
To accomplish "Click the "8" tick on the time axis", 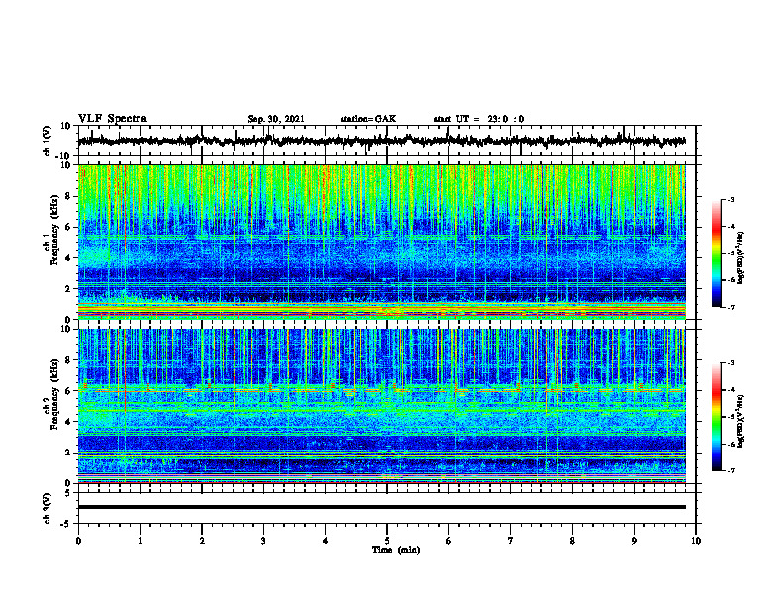I will [x=572, y=541].
